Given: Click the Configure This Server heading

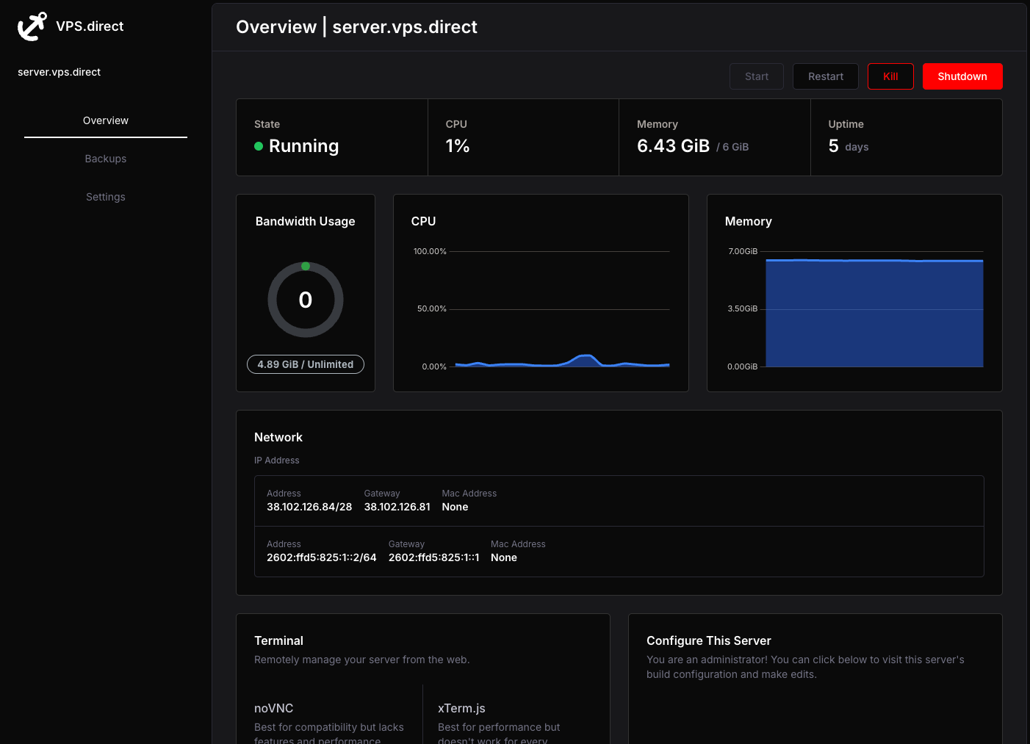Looking at the screenshot, I should pos(709,640).
